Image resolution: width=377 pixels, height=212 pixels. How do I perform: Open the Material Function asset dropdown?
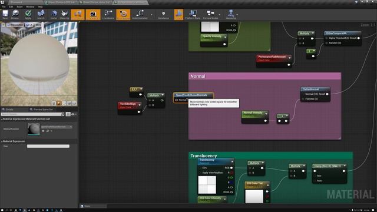[57, 127]
